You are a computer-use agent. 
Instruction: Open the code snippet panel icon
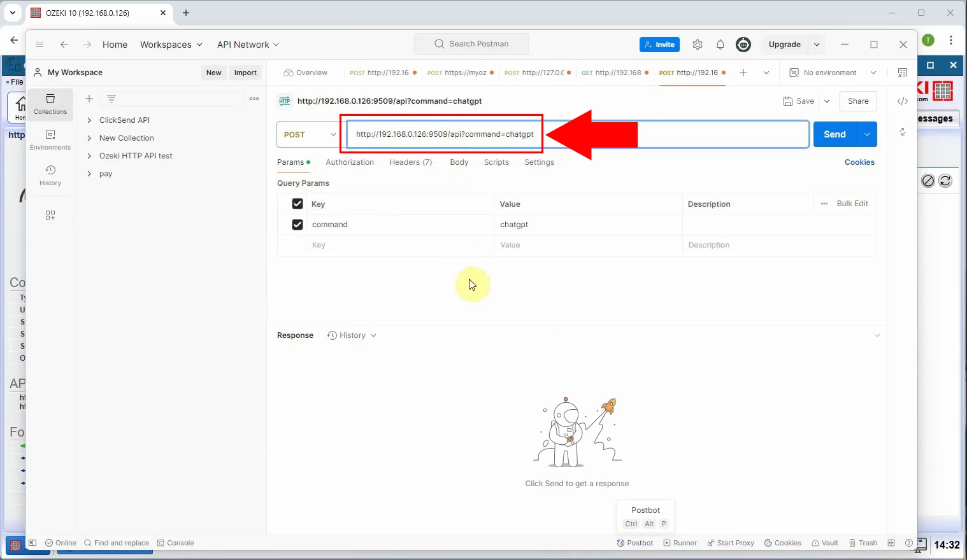click(903, 101)
